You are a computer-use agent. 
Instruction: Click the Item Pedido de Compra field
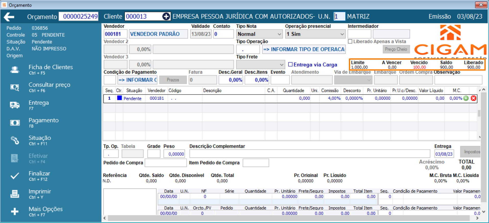(256, 163)
